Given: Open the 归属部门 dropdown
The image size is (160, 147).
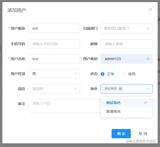Looking at the screenshot, I should click(127, 29).
